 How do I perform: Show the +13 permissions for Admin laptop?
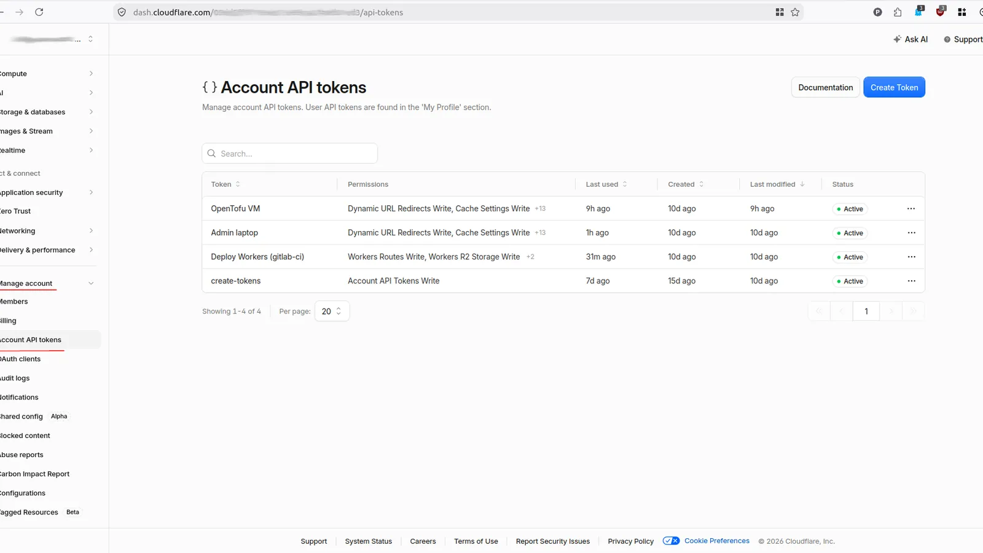[540, 233]
